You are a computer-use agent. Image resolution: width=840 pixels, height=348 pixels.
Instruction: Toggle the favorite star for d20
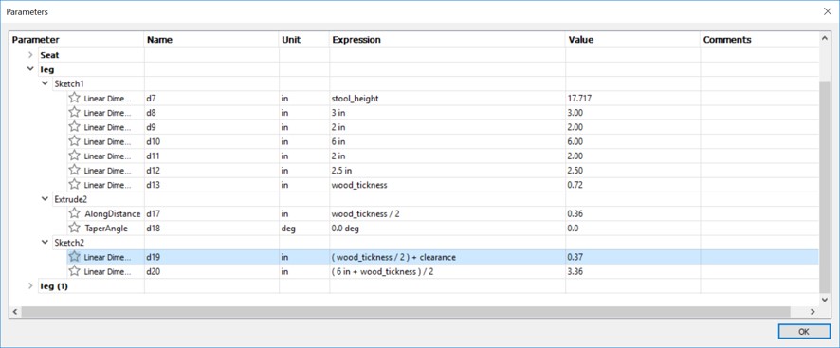75,271
